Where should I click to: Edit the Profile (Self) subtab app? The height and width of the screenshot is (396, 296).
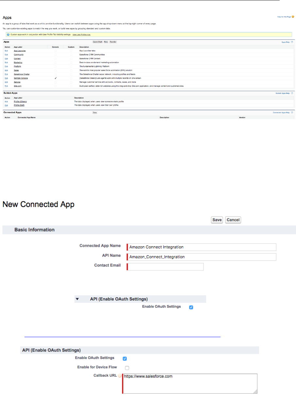6,105
